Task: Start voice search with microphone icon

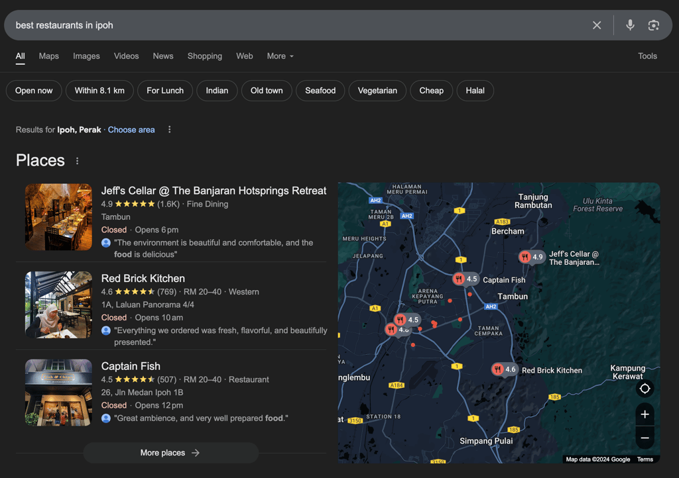Action: coord(630,25)
